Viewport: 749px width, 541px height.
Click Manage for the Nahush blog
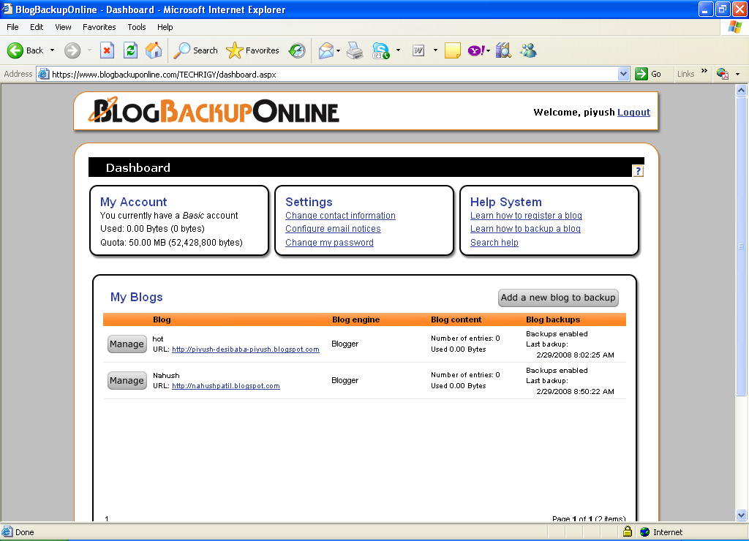[127, 381]
